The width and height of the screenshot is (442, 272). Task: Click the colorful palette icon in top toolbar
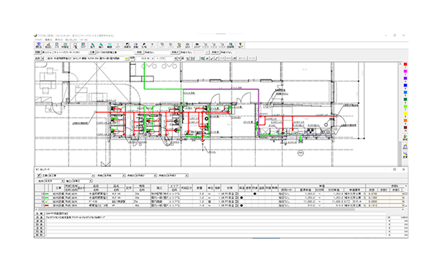179,45
